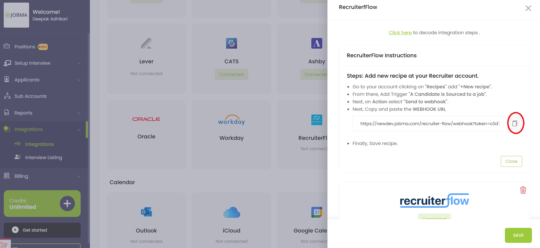The image size is (540, 248).
Task: Expand Applicants with its chevron arrow
Action: (x=79, y=80)
